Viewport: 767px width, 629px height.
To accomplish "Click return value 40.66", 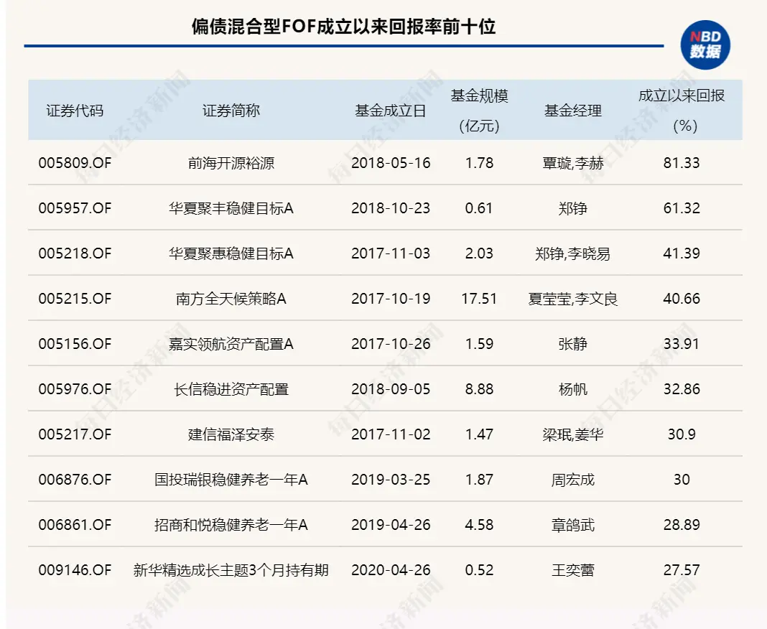I will (x=682, y=299).
